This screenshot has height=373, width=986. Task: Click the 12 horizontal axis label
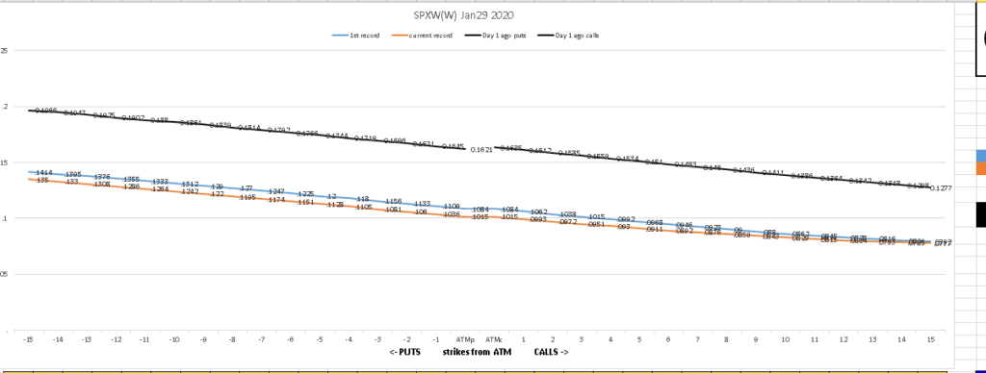[843, 339]
